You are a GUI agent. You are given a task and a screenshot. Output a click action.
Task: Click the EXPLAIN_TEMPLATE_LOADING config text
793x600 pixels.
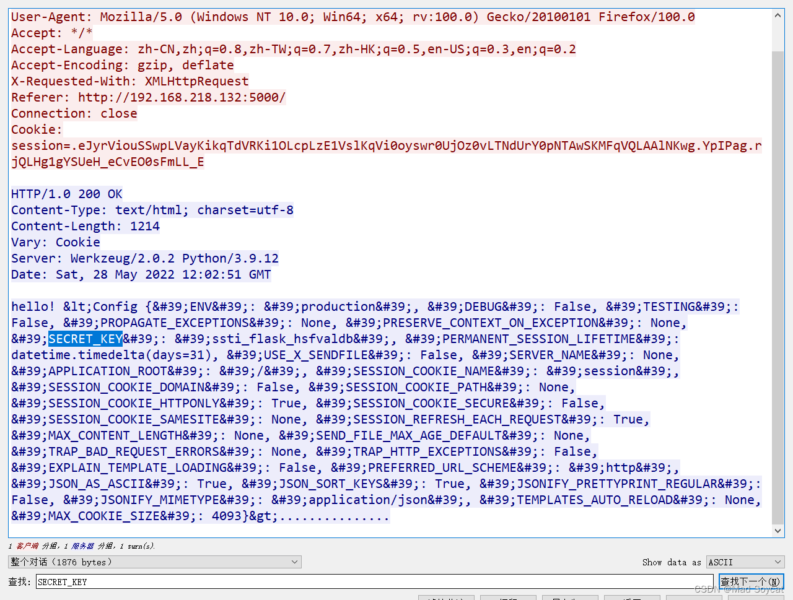[138, 467]
